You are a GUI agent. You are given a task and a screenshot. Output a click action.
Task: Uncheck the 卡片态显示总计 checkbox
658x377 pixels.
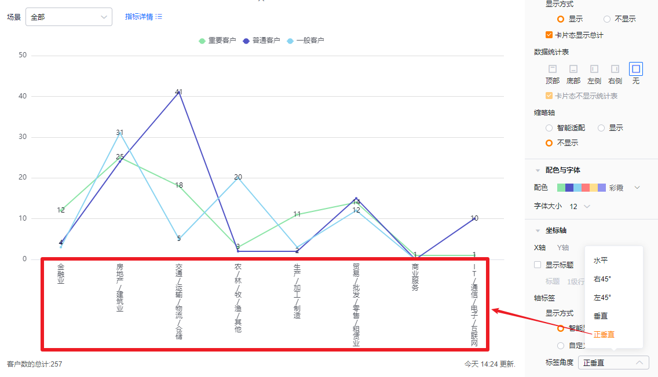coord(549,35)
